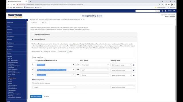Open Scheduled tasks settings link
The height and width of the screenshot is (102, 183).
click(x=13, y=89)
